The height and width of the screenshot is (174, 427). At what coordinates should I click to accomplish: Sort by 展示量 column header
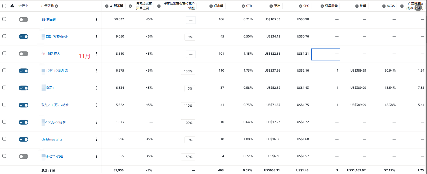pyautogui.click(x=118, y=6)
